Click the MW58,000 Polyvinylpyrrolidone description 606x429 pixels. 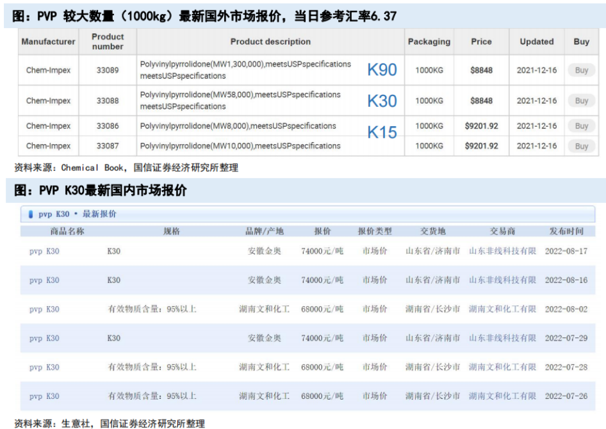[240, 101]
